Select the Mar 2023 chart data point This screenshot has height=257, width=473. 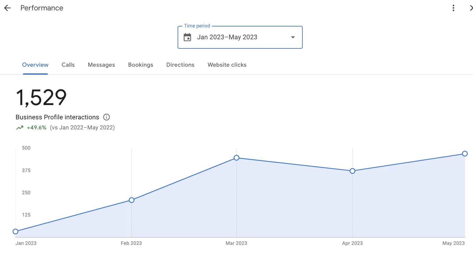point(236,158)
